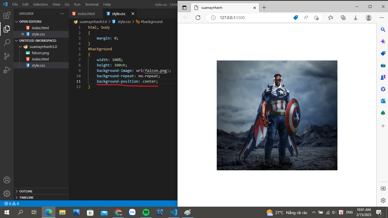Open the Selection menu
Screen dimensions: 388x218
coord(40,5)
